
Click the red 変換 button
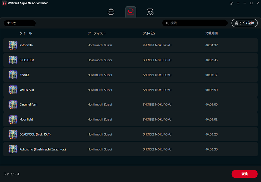point(245,174)
